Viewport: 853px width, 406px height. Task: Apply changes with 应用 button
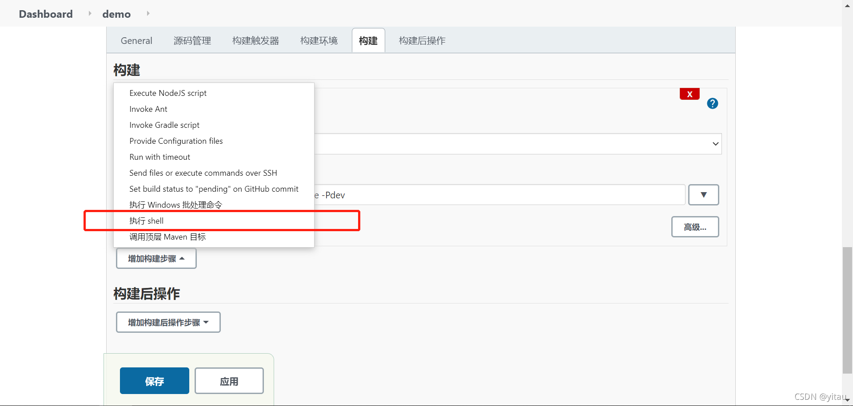click(x=229, y=381)
